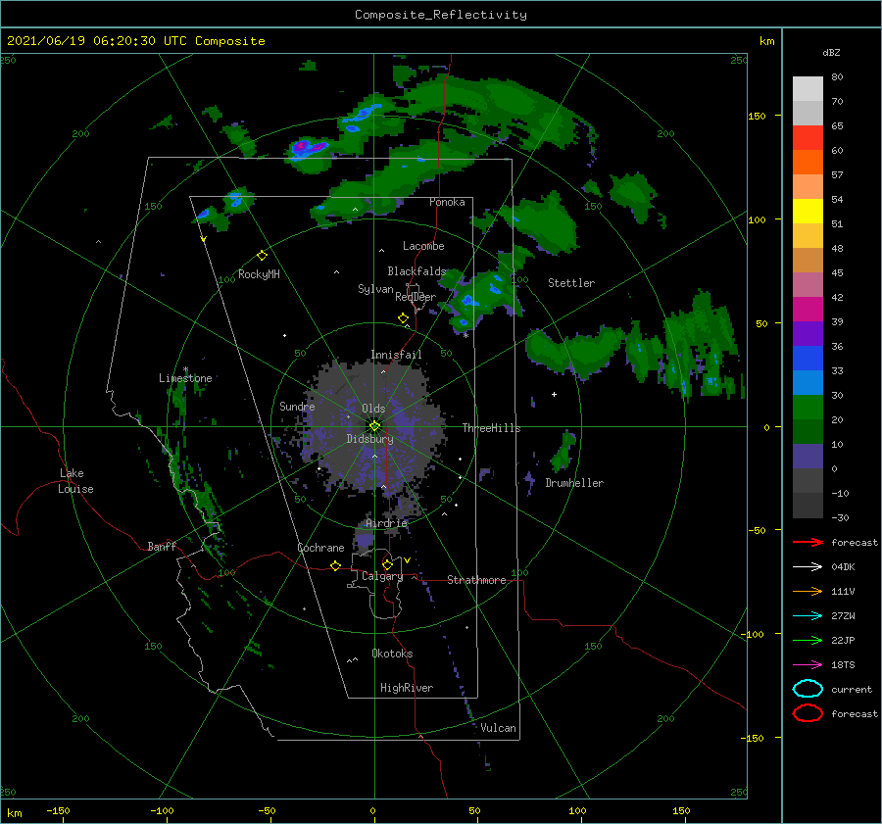
Task: Click the Sundre town label
Action: (297, 406)
